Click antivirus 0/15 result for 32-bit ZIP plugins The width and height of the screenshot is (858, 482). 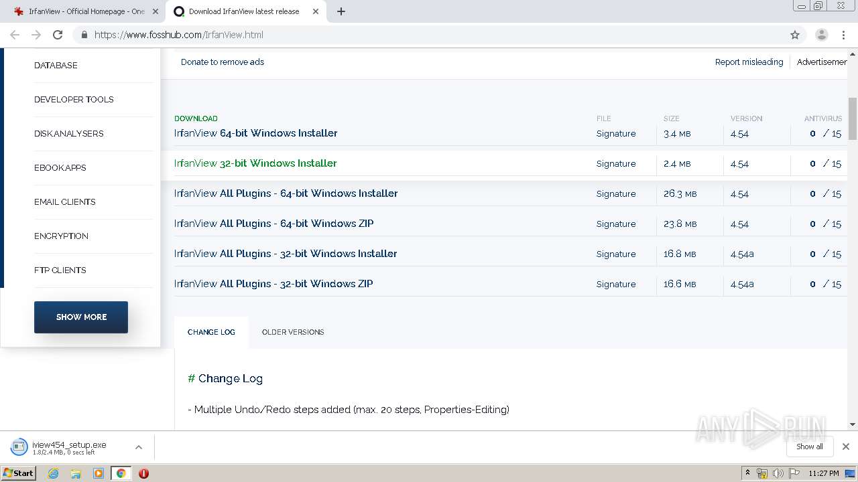coord(825,285)
